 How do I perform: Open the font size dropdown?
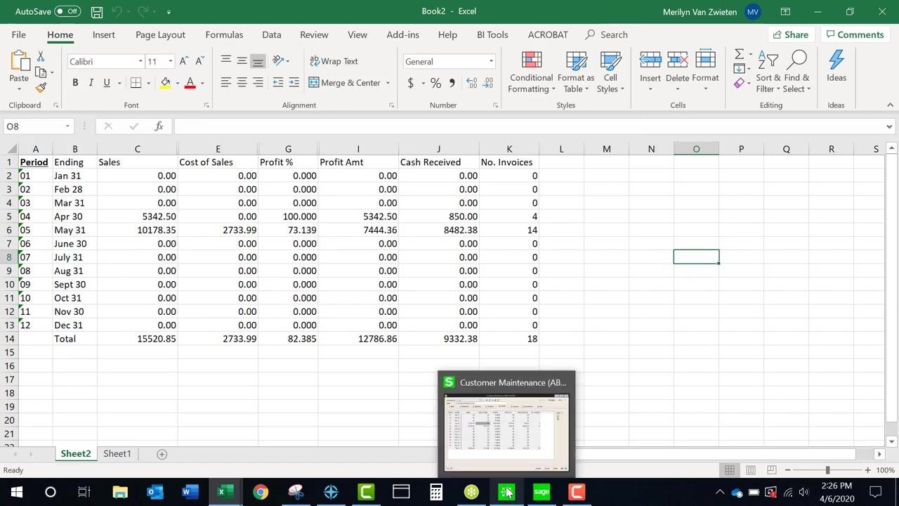pyautogui.click(x=170, y=62)
